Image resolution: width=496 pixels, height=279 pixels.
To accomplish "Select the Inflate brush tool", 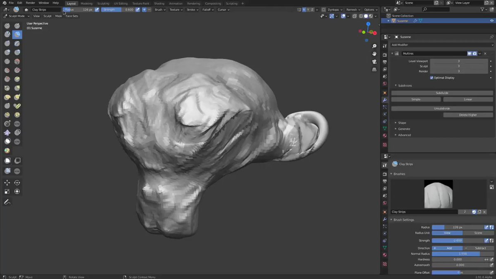I will 7,52.
